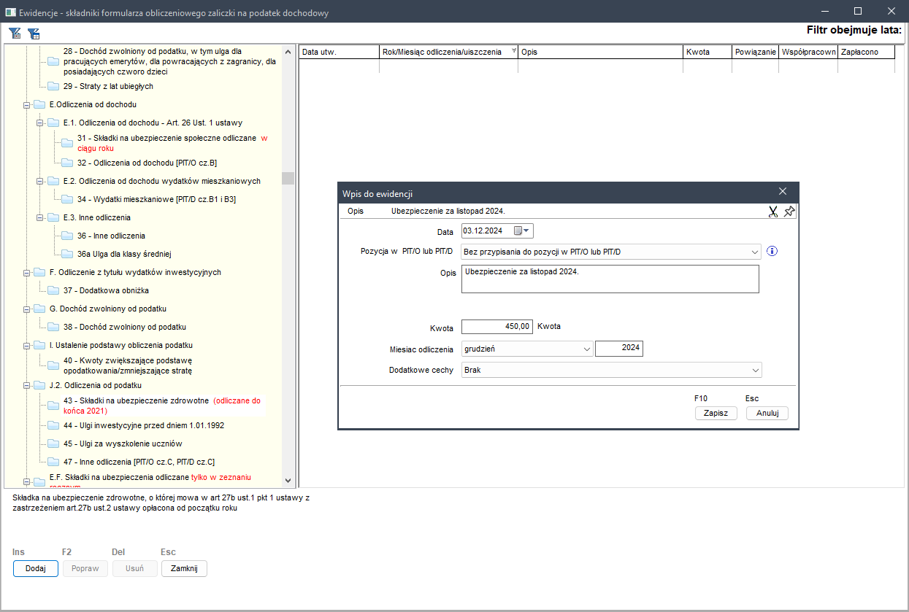The width and height of the screenshot is (909, 612).
Task: Pin the Wpis do ewidencji dialog
Action: pos(789,212)
